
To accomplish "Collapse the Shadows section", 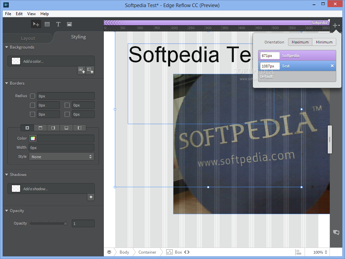I will pos(7,175).
